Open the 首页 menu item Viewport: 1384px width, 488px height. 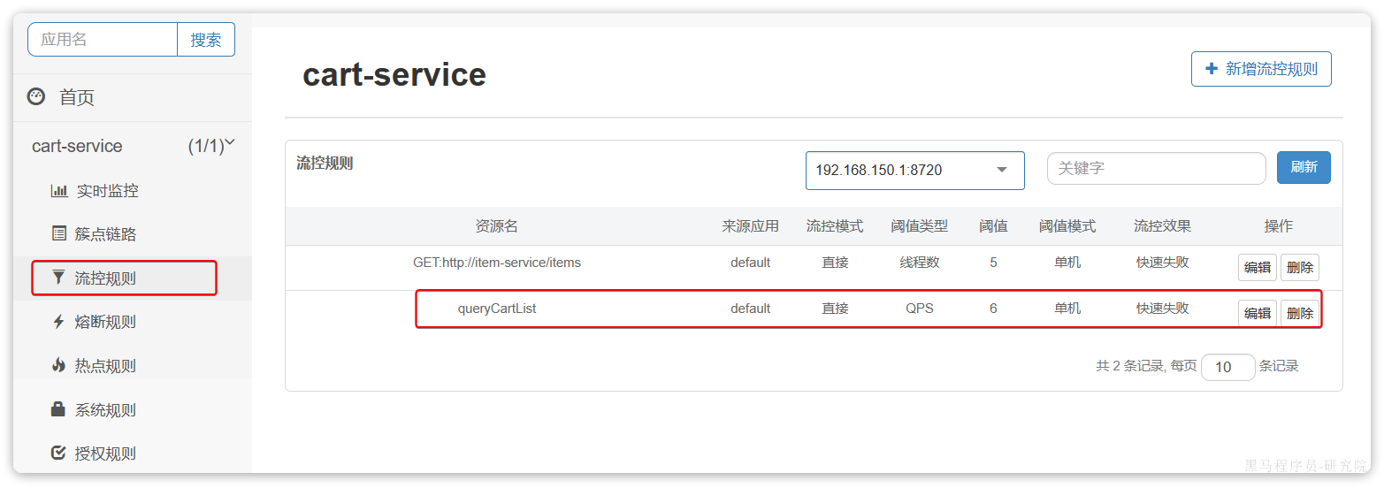77,97
